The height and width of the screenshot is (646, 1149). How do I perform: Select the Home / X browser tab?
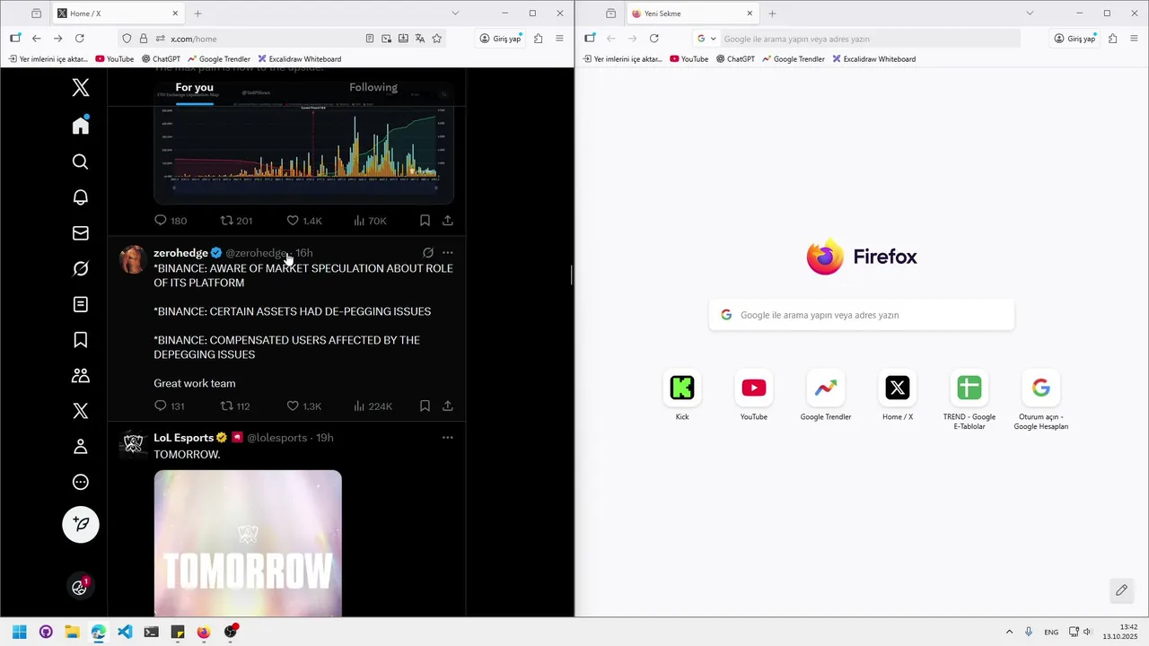[x=118, y=13]
